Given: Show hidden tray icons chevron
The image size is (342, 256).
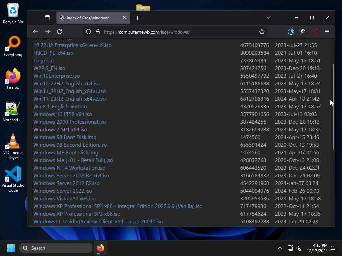Looking at the screenshot, I should [x=280, y=248].
